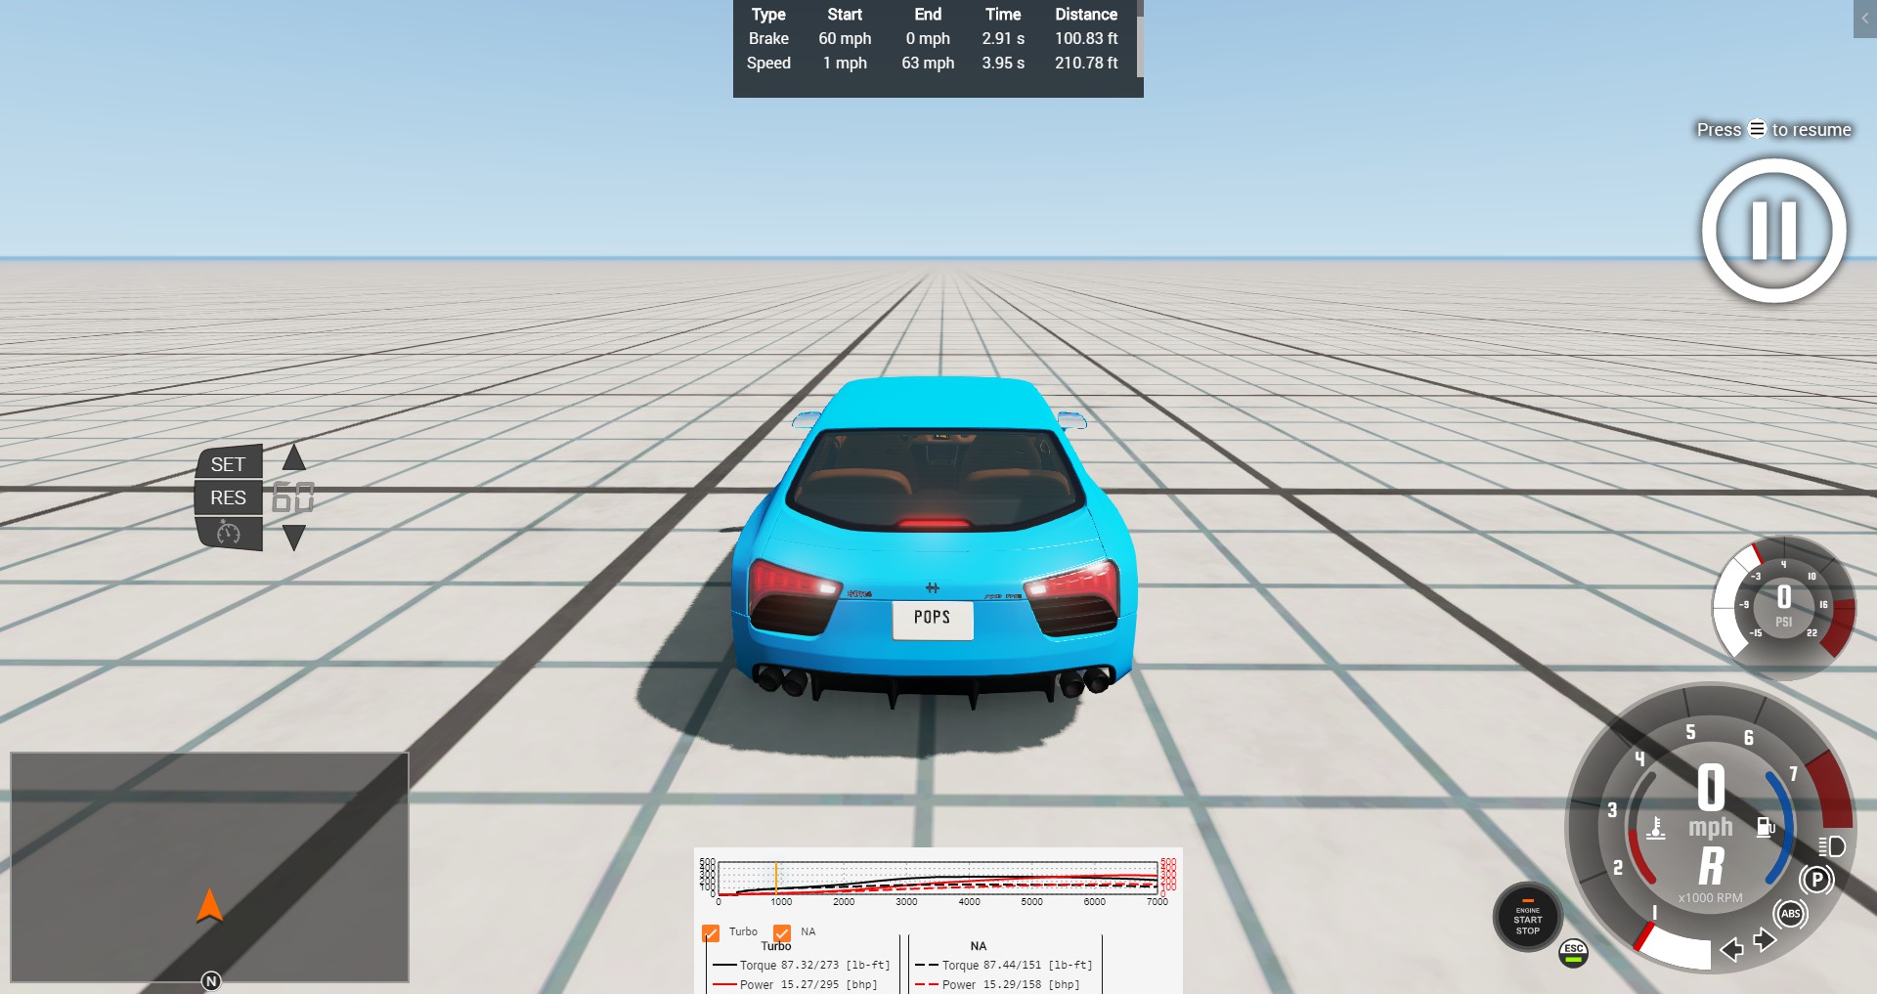
Task: Click the Speed row type cell
Action: pyautogui.click(x=768, y=63)
